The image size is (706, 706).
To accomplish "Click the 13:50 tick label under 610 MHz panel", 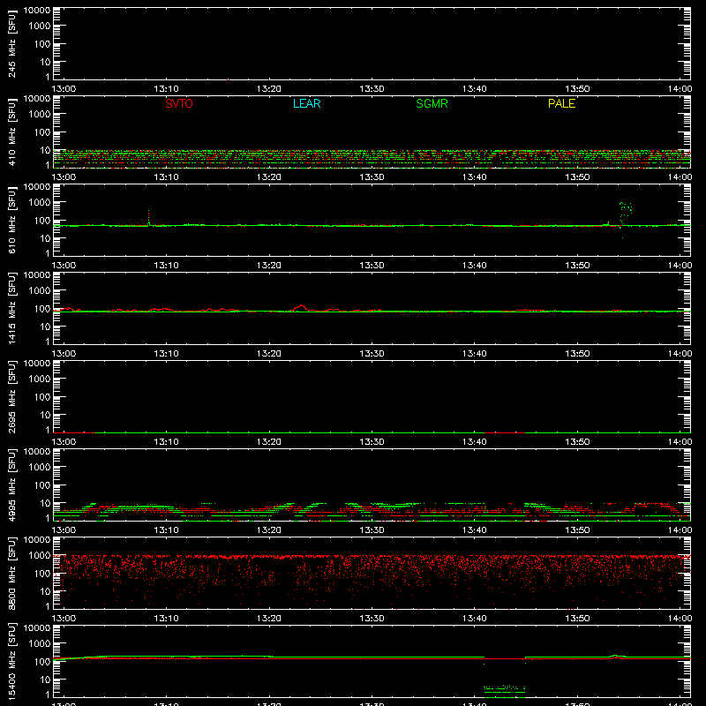I will (x=578, y=266).
